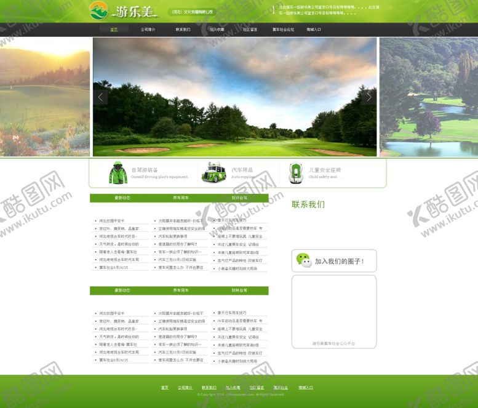Open 商城入口 in the top navigation bar

pyautogui.click(x=314, y=30)
